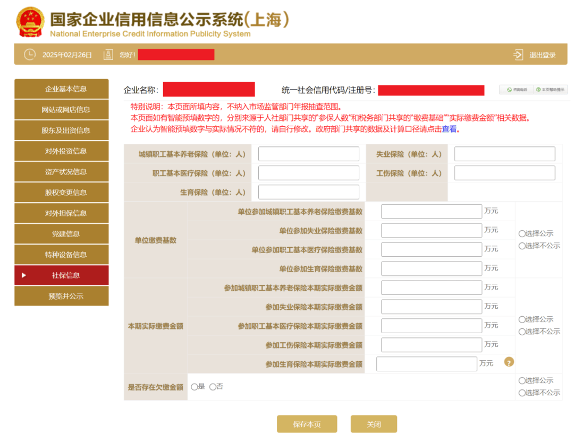Click the user icon next to 您好

click(x=107, y=54)
